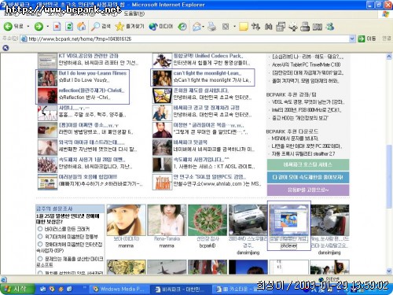Open the 시작 Start menu
393x295 pixels.
[17, 289]
